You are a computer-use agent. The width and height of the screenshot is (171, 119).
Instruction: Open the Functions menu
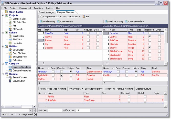(x=38, y=8)
